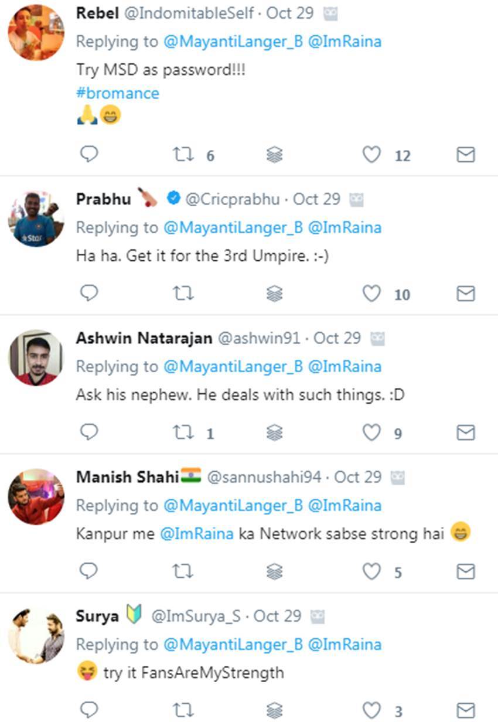The height and width of the screenshot is (722, 498).
Task: Open Oct 29 timestamp on Surya's tweet
Action: [x=277, y=616]
